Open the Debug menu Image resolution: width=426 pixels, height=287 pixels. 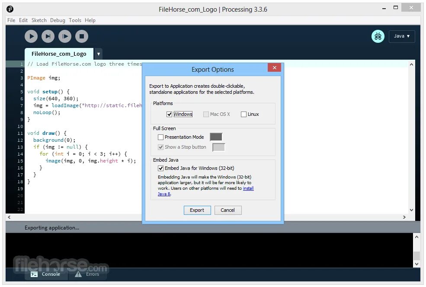[x=58, y=20]
